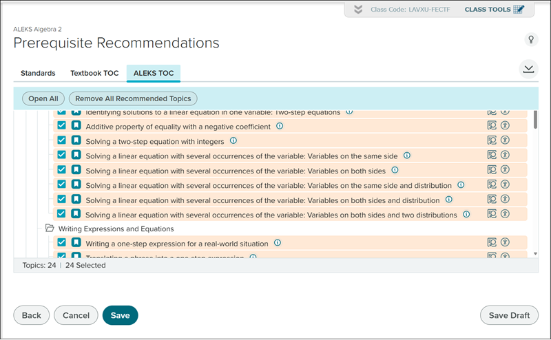Image resolution: width=551 pixels, height=340 pixels.
Task: Open preview icon for two distributions topic row
Action: (x=492, y=214)
